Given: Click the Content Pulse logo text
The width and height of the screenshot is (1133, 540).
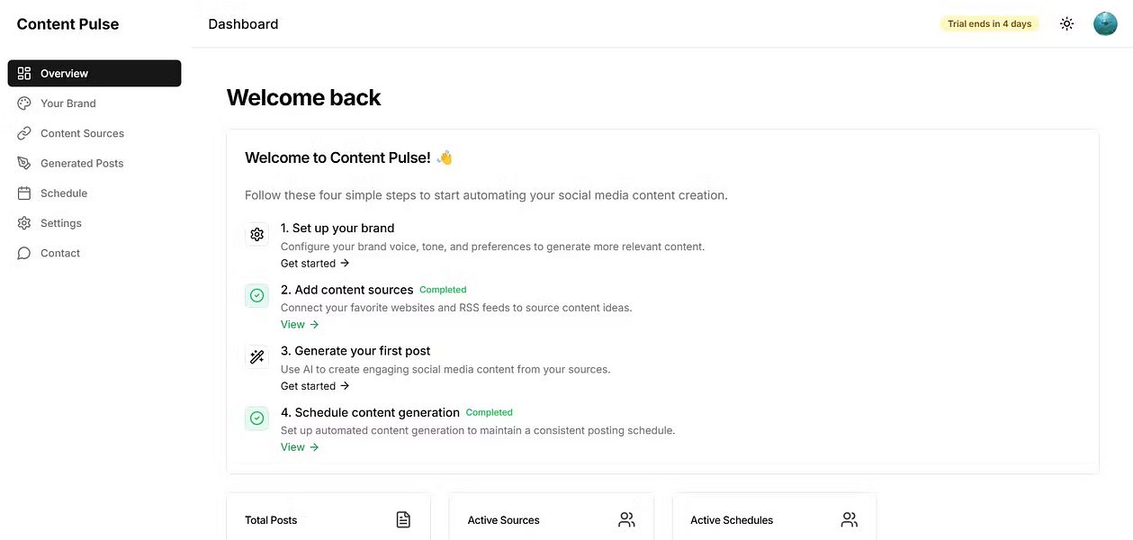Looking at the screenshot, I should pos(67,23).
